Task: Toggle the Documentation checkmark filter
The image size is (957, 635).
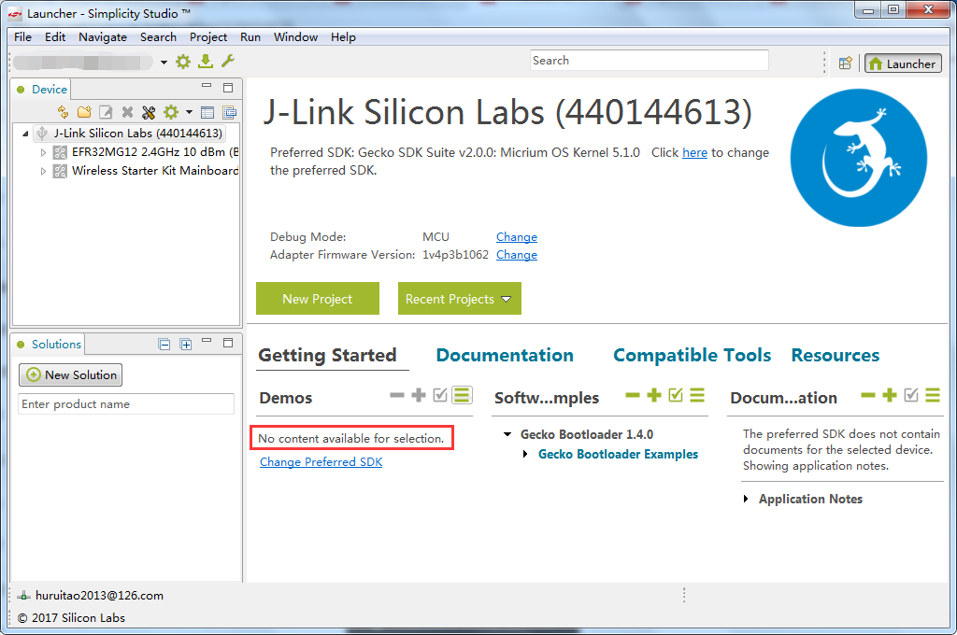Action: [911, 395]
